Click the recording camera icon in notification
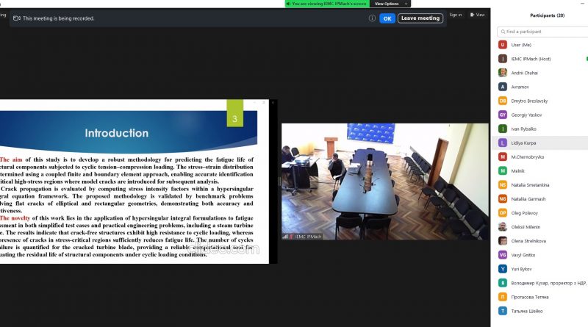The height and width of the screenshot is (327, 588). click(16, 18)
